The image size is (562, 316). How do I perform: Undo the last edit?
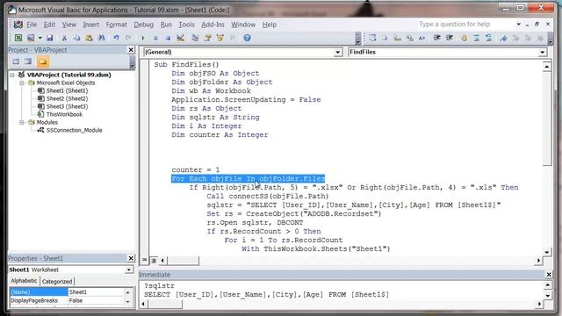coord(116,38)
